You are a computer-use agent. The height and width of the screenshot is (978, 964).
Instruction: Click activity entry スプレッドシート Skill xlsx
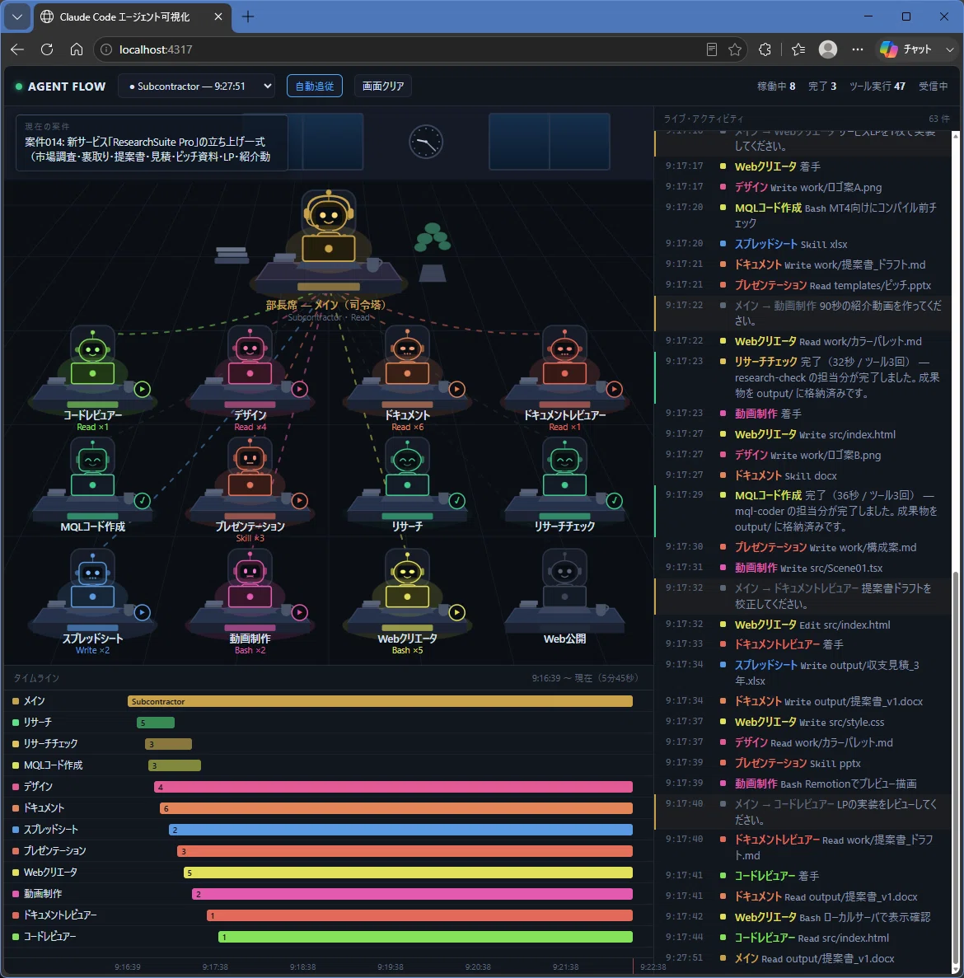coord(804,244)
